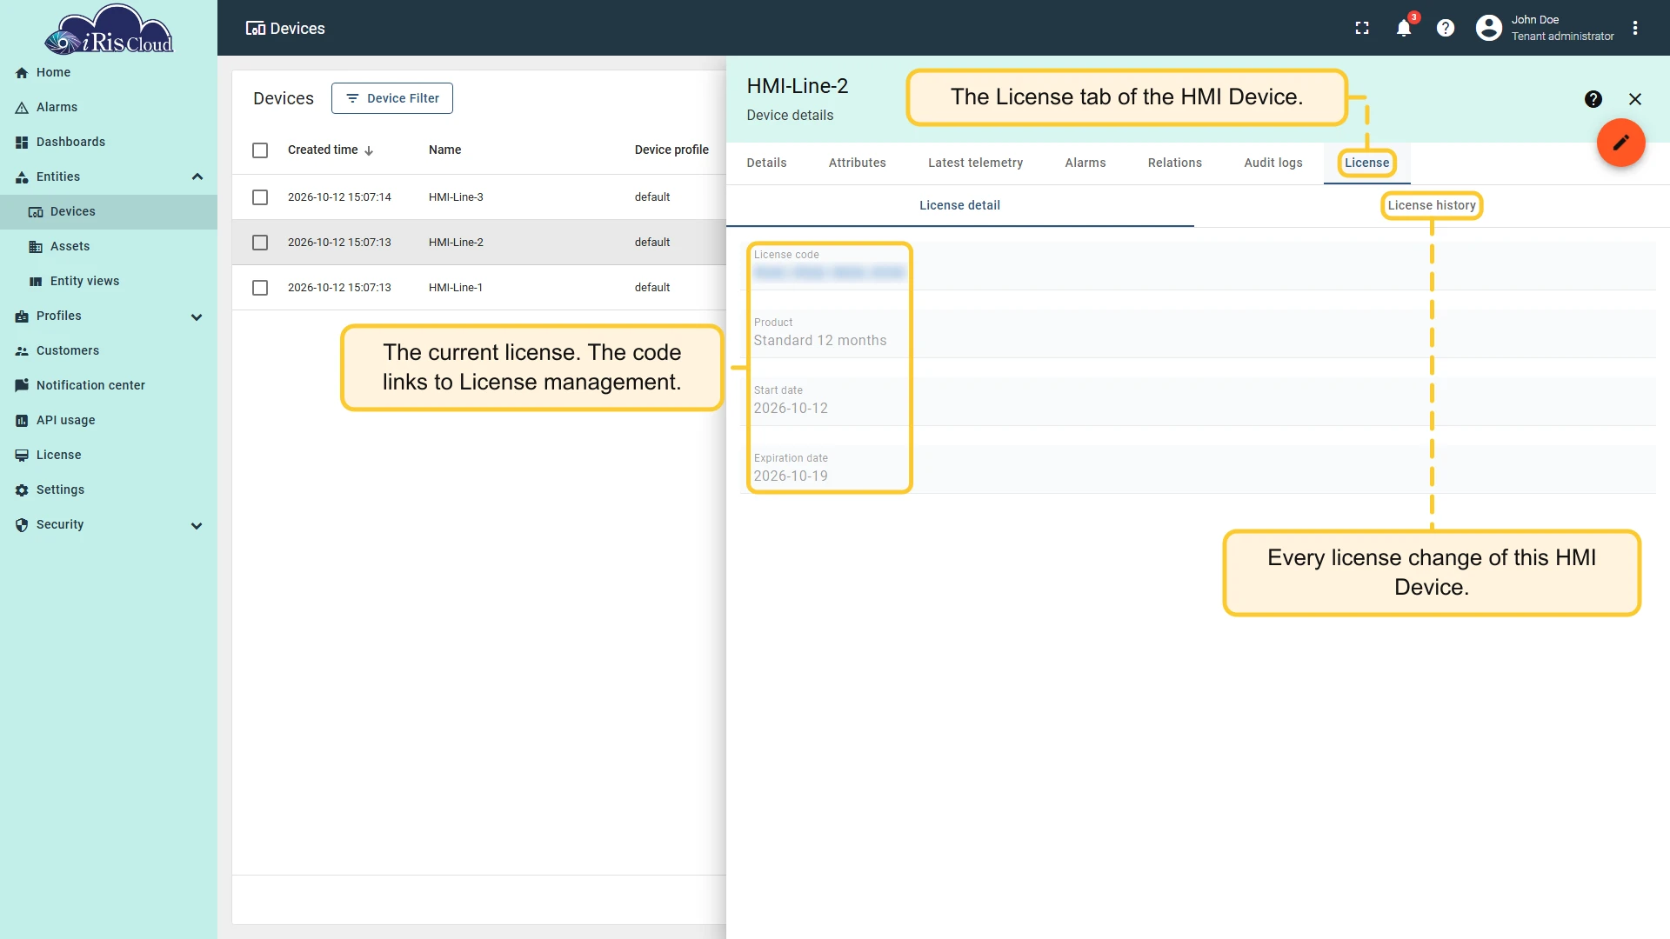1670x939 pixels.
Task: Open the Device Filter button
Action: 392,98
